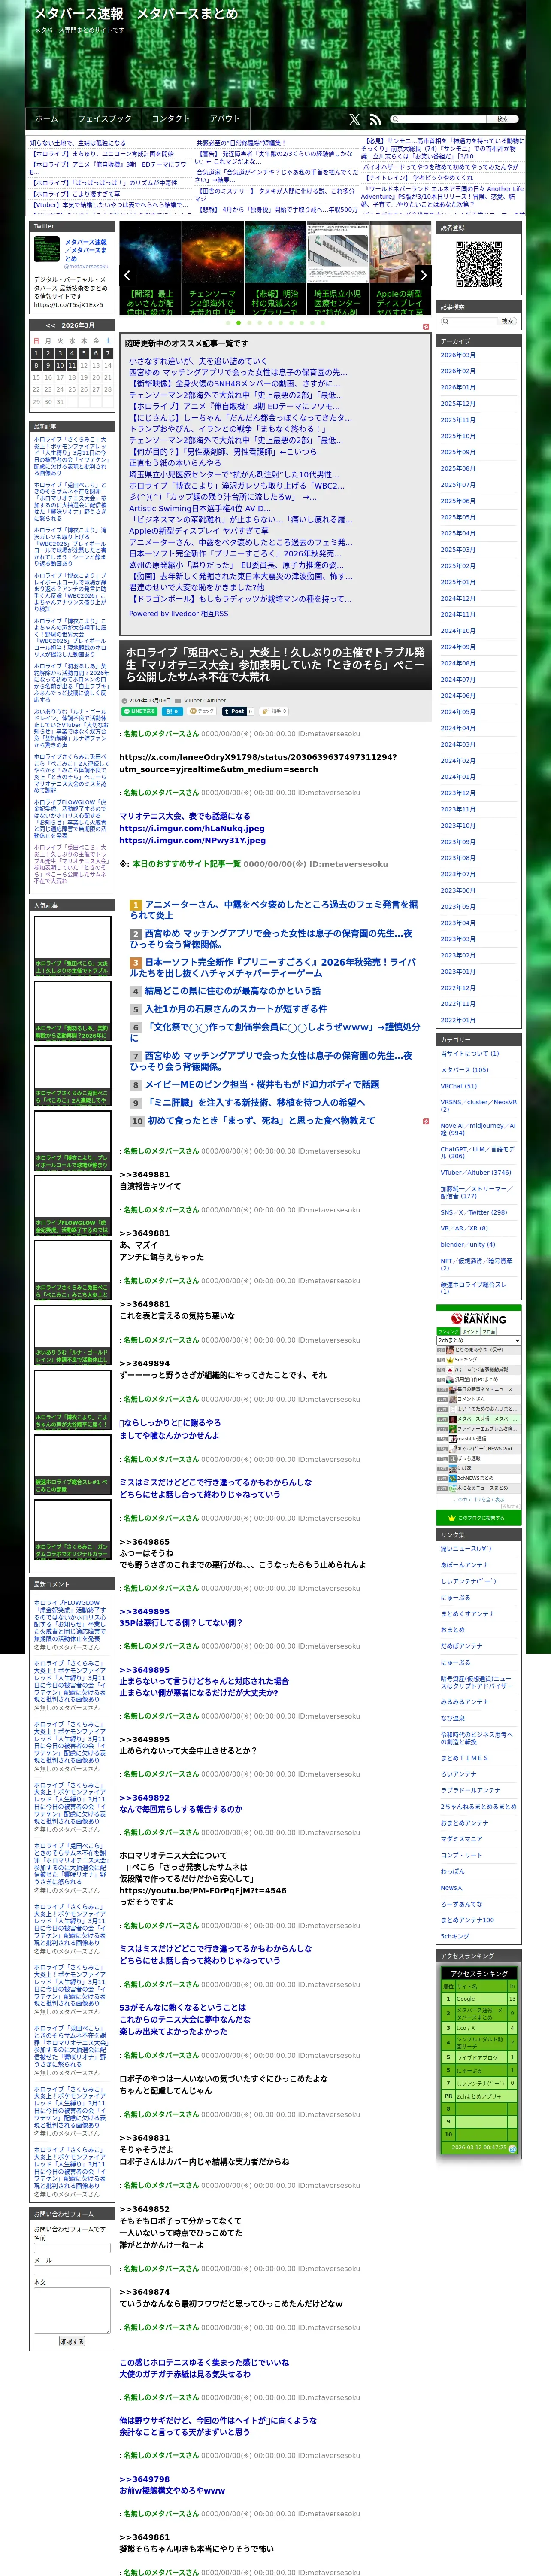Viewport: 551px width, 2576px height.
Task: Open the アバウト menu item
Action: (x=225, y=118)
